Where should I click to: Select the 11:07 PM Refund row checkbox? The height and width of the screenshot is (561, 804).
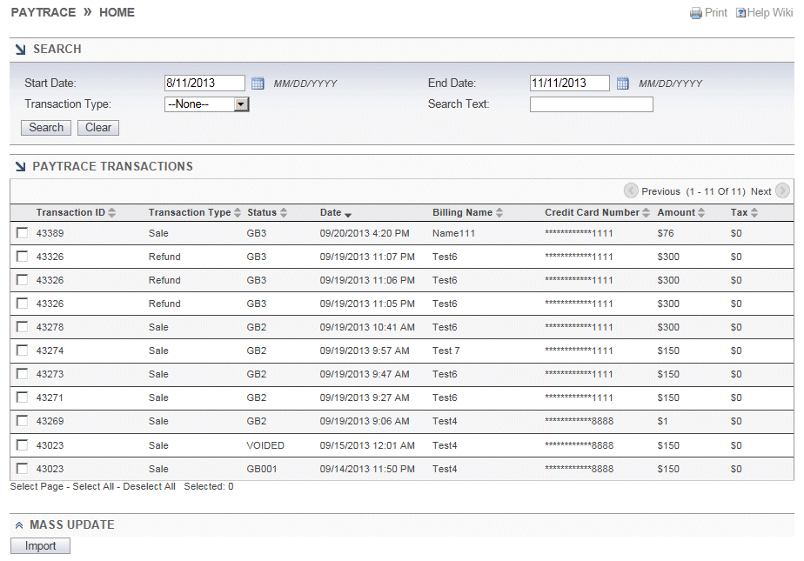pyautogui.click(x=22, y=257)
